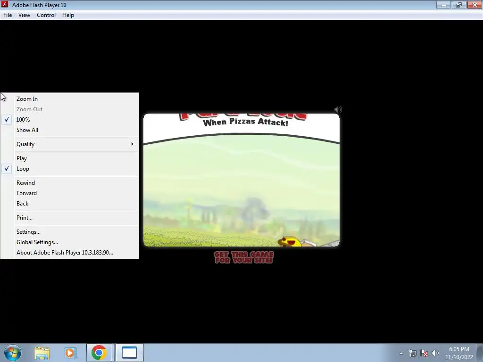The image size is (483, 362).
Task: Toggle the 100% zoom option
Action: (x=70, y=119)
